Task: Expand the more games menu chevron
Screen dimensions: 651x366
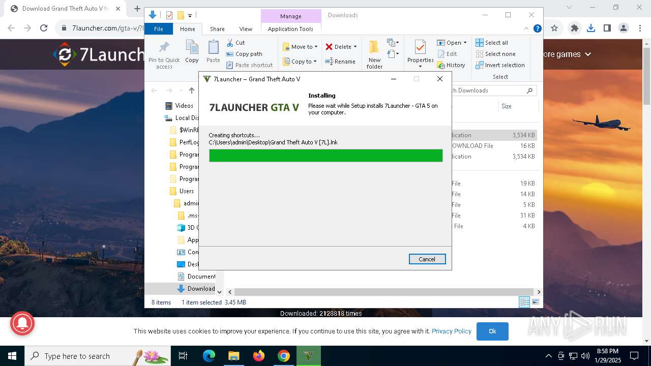Action: coord(588,54)
